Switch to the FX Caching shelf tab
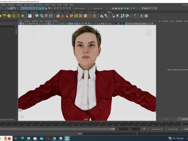This screenshot has width=188, height=141. click(49, 12)
